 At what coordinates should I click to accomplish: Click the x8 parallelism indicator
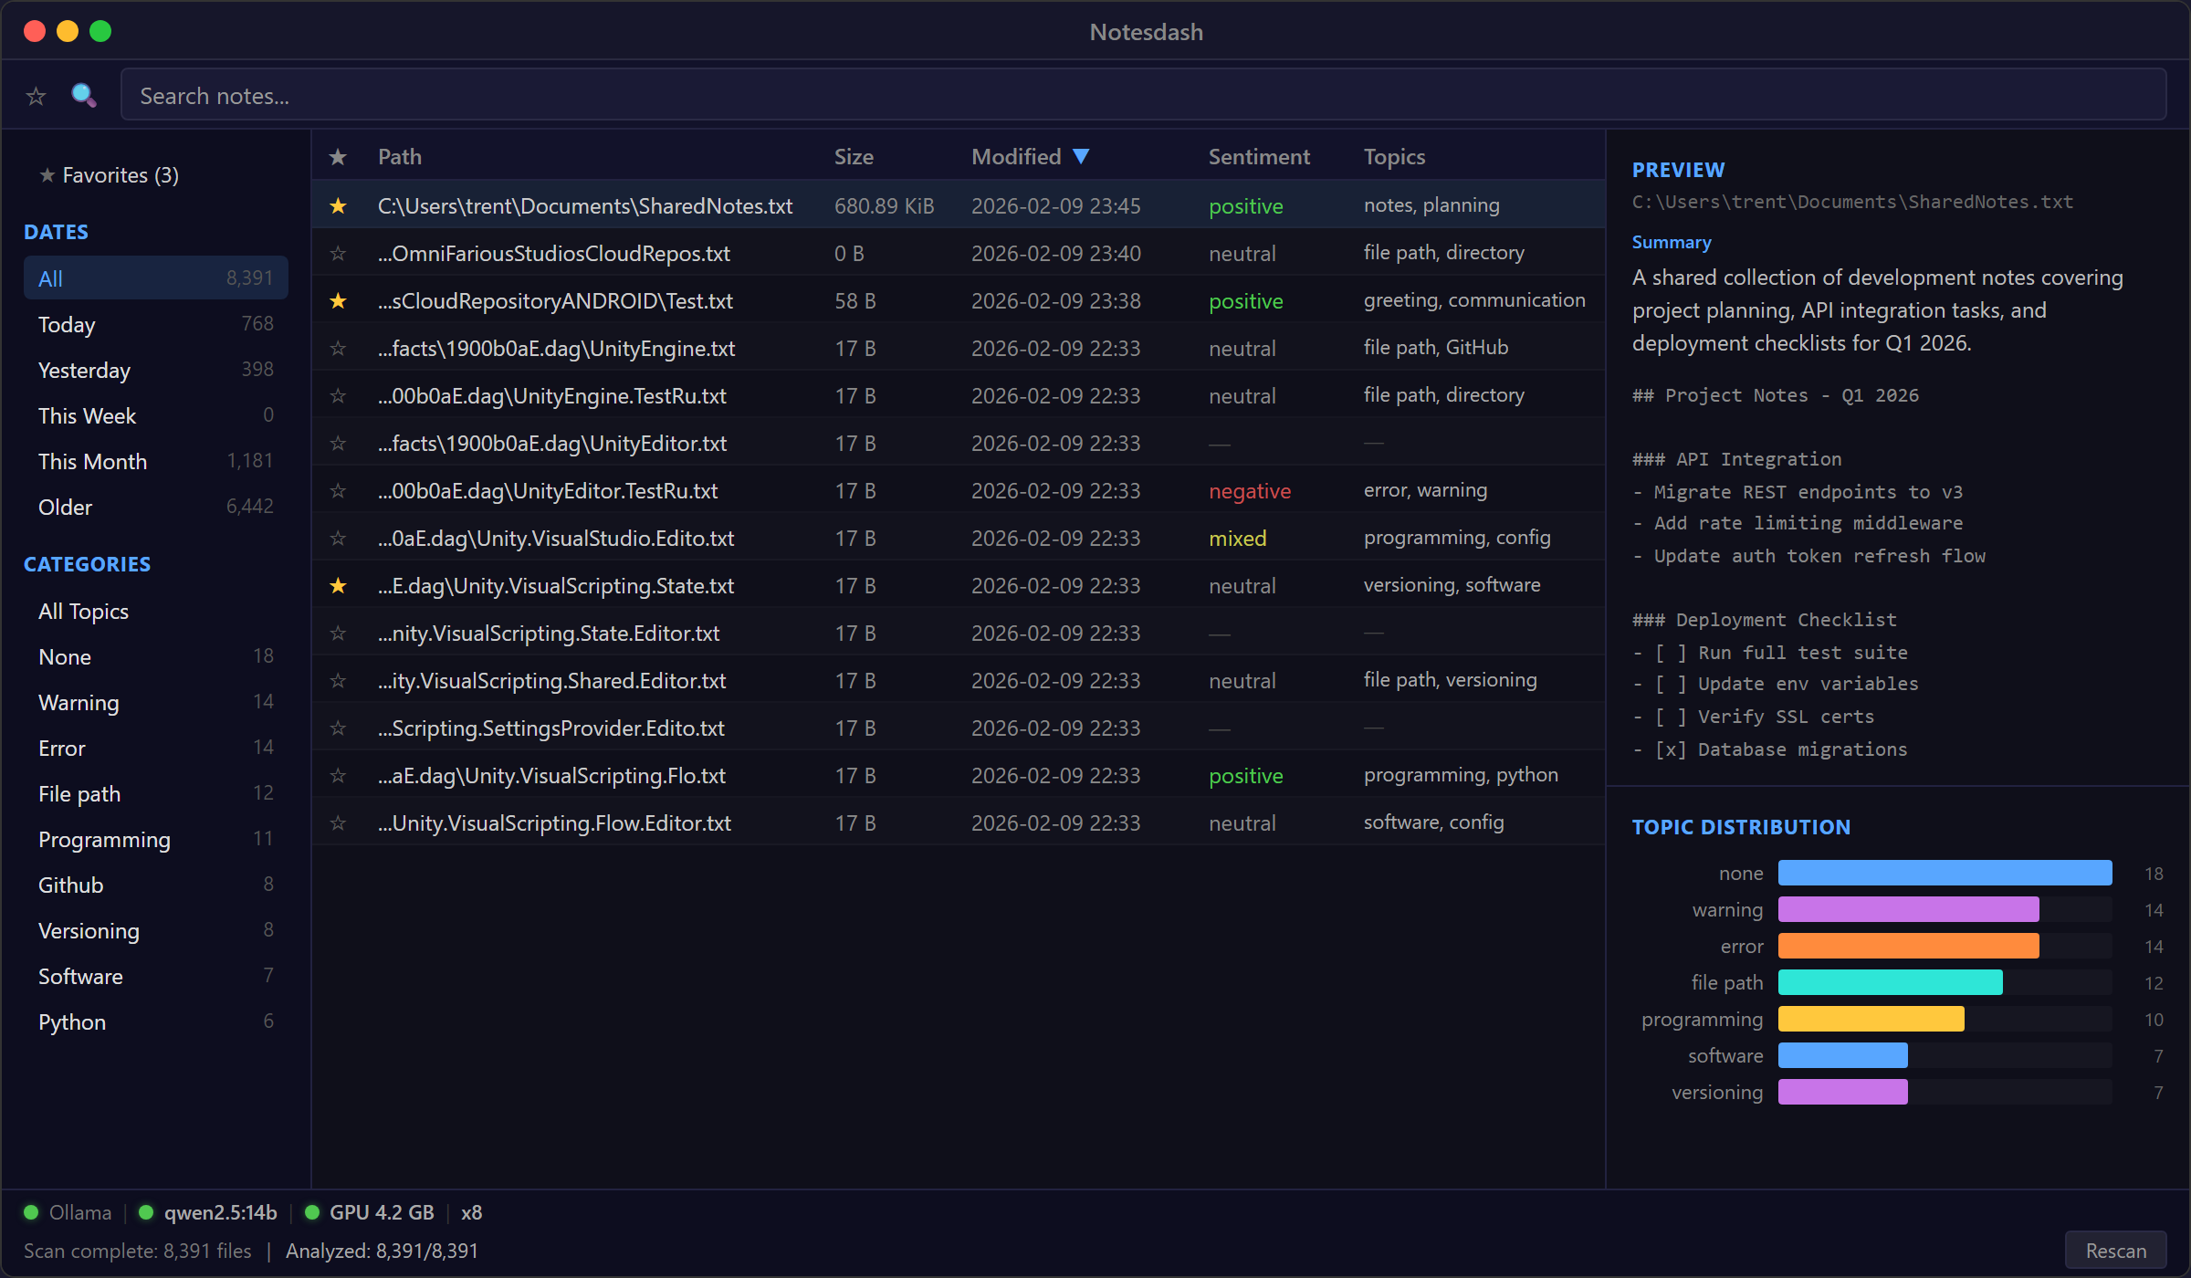point(471,1211)
